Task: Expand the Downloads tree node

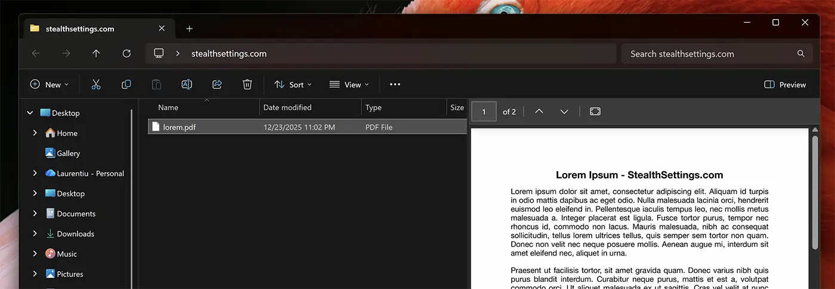Action: point(35,234)
